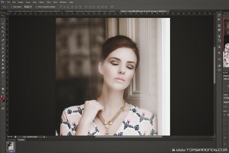Open the Layer menu
This screenshot has width=229, height=153.
[x=28, y=2]
